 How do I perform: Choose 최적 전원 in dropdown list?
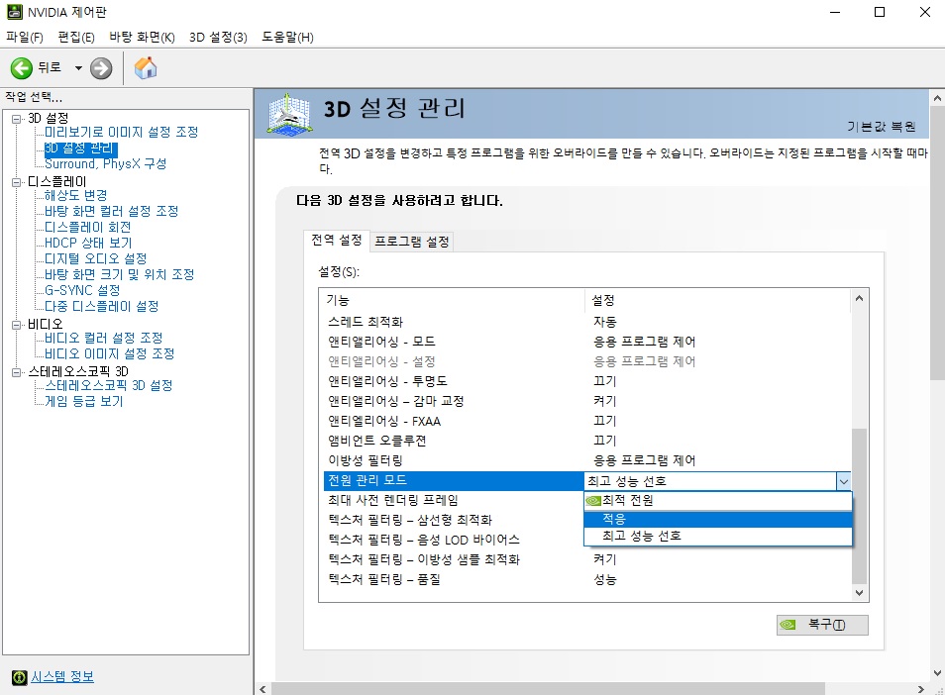718,501
